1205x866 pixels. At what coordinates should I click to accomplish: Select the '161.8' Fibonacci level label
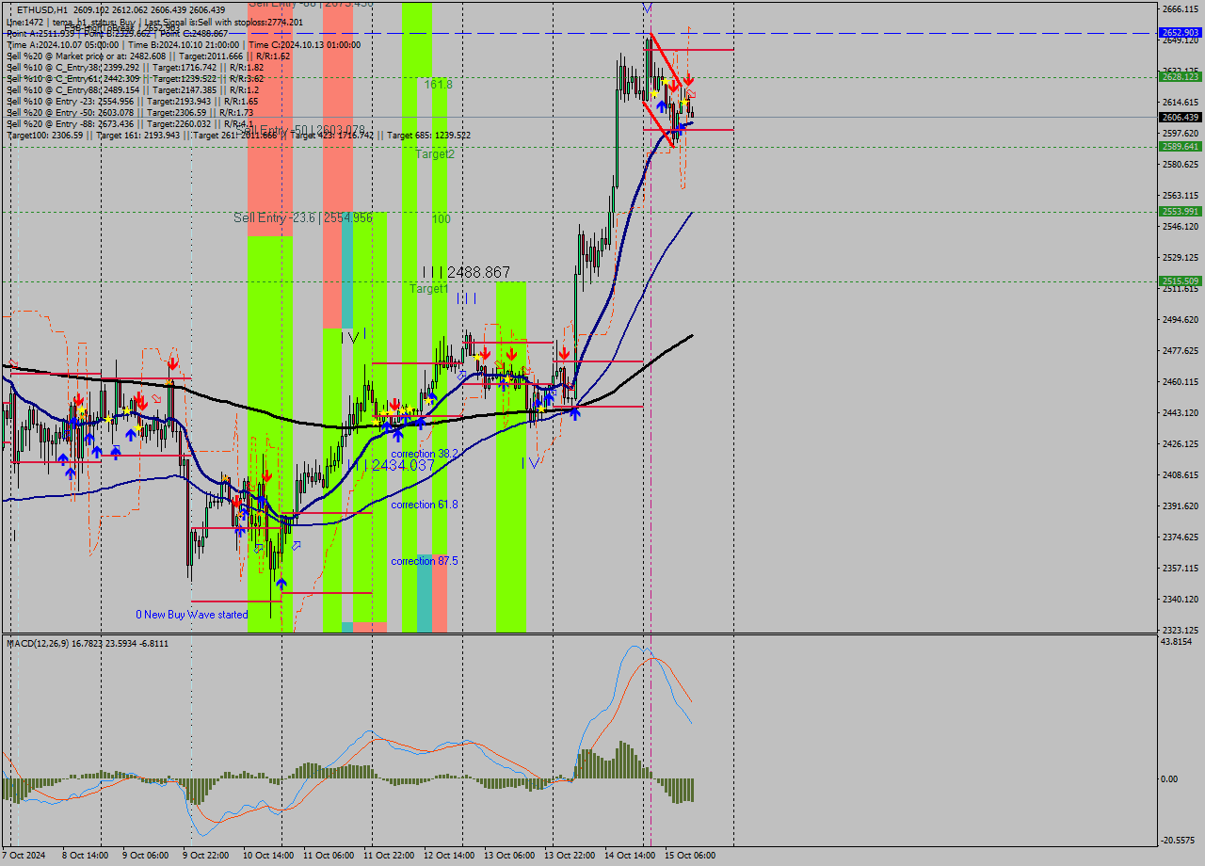coord(438,84)
